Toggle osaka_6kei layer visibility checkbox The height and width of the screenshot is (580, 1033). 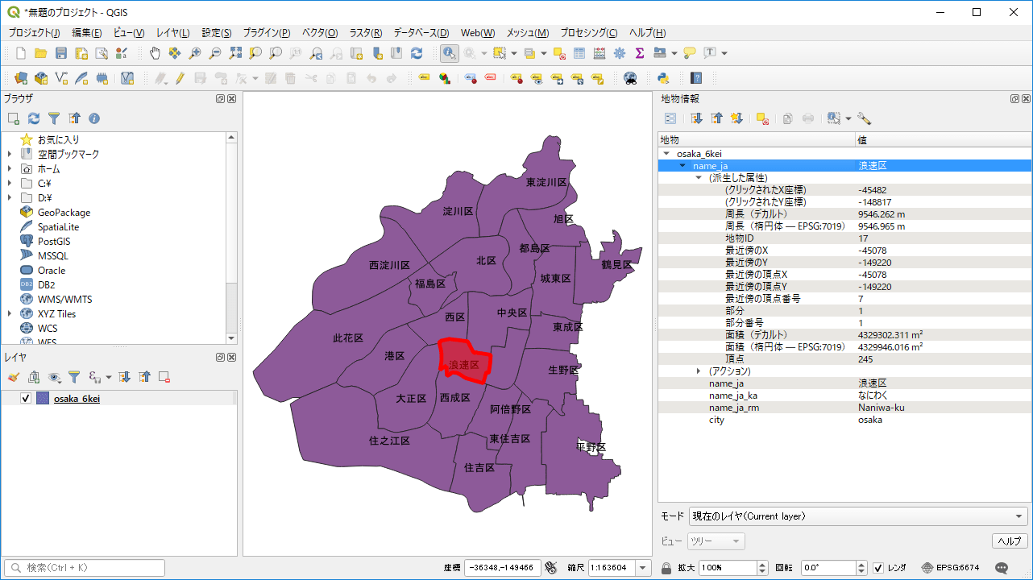coord(26,399)
